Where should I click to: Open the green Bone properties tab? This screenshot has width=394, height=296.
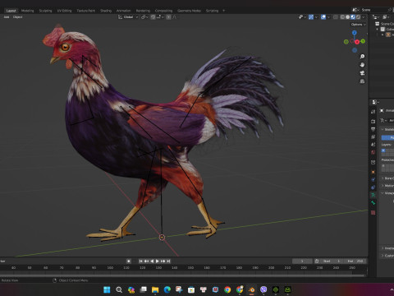coord(373,203)
